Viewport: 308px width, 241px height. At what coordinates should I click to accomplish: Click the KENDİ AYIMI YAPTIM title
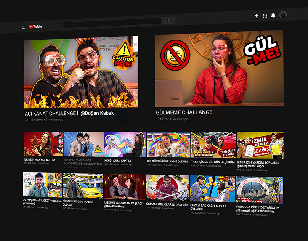[x=118, y=161]
